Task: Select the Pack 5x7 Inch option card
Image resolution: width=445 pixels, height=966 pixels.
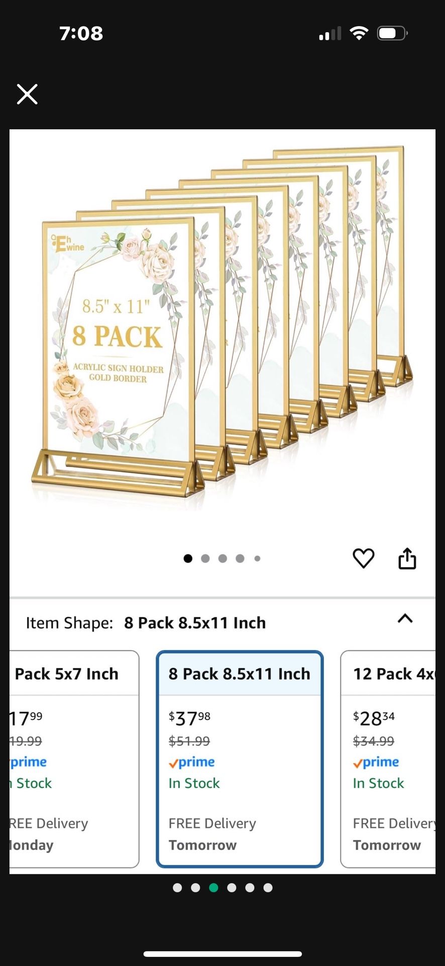Action: click(74, 759)
